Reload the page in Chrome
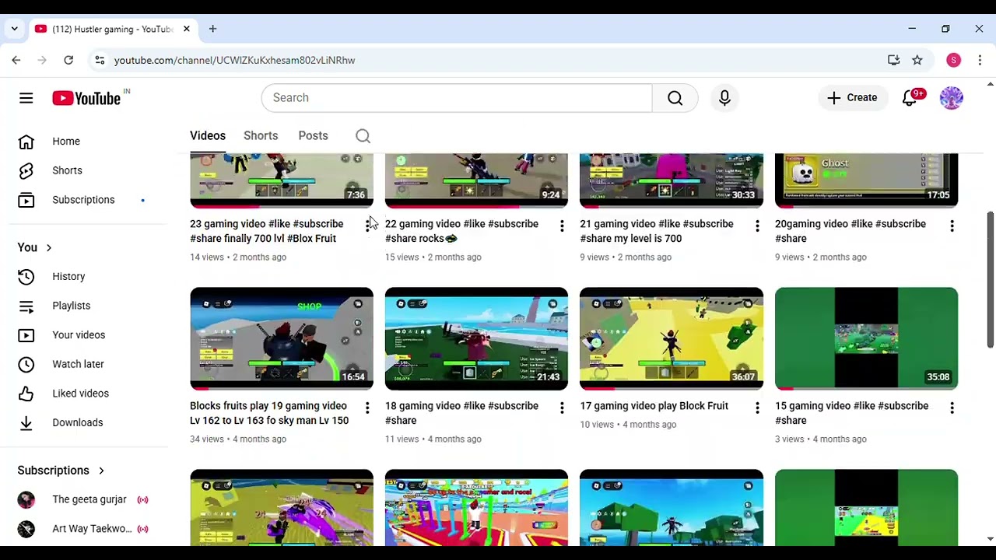 68,60
